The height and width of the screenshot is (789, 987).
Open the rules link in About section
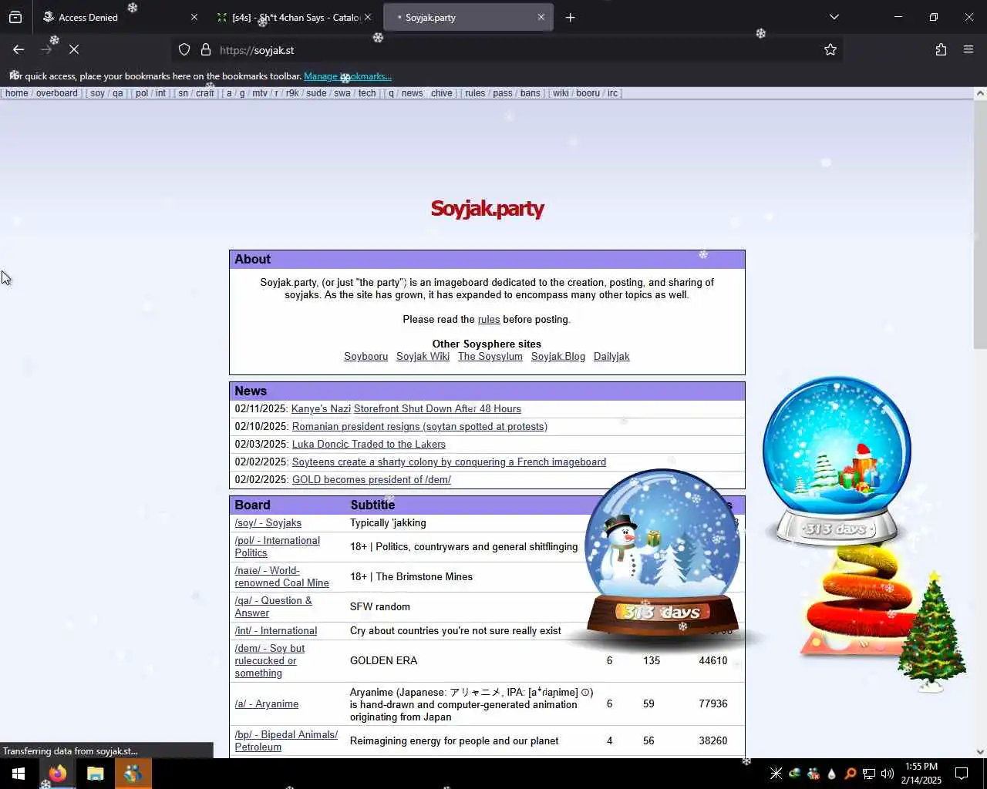(x=489, y=319)
